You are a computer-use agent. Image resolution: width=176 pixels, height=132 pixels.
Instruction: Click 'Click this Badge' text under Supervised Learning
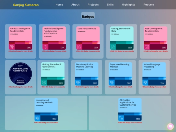pyautogui.click(x=121, y=87)
